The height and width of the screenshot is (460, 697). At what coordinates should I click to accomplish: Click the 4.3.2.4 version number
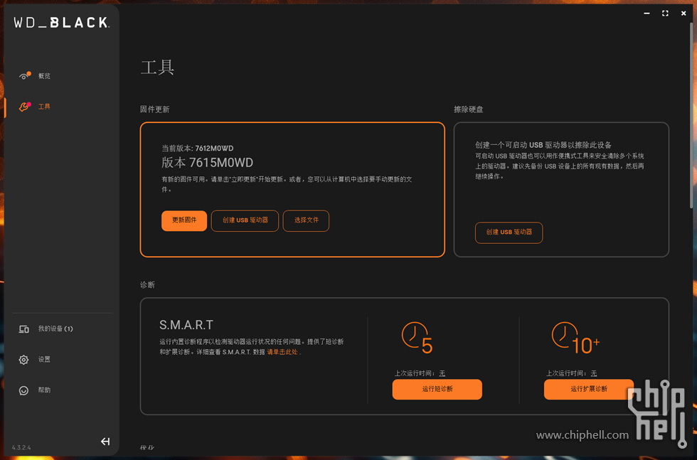pos(21,447)
